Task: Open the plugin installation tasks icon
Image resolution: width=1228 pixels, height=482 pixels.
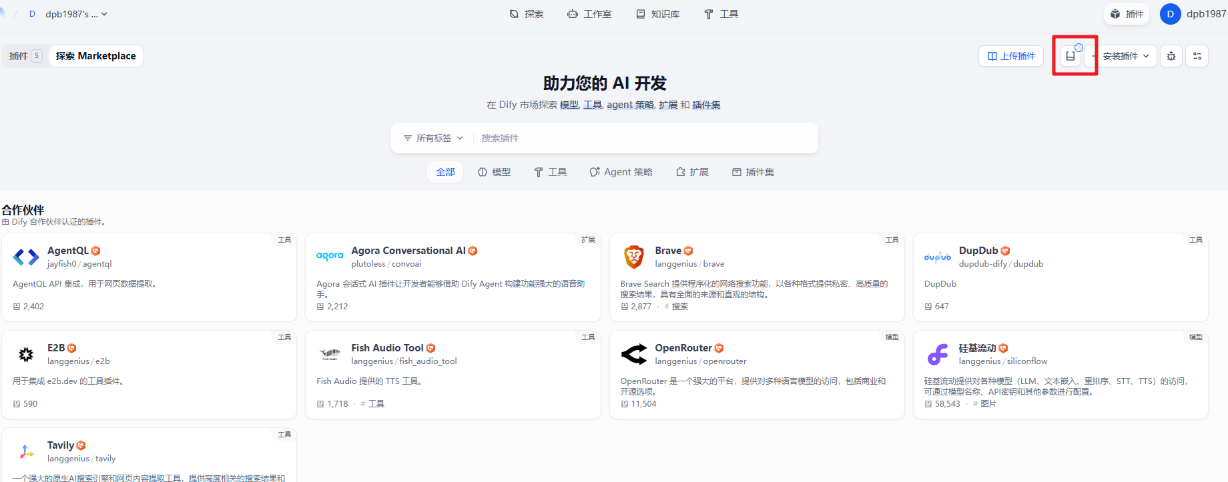Action: pyautogui.click(x=1070, y=56)
